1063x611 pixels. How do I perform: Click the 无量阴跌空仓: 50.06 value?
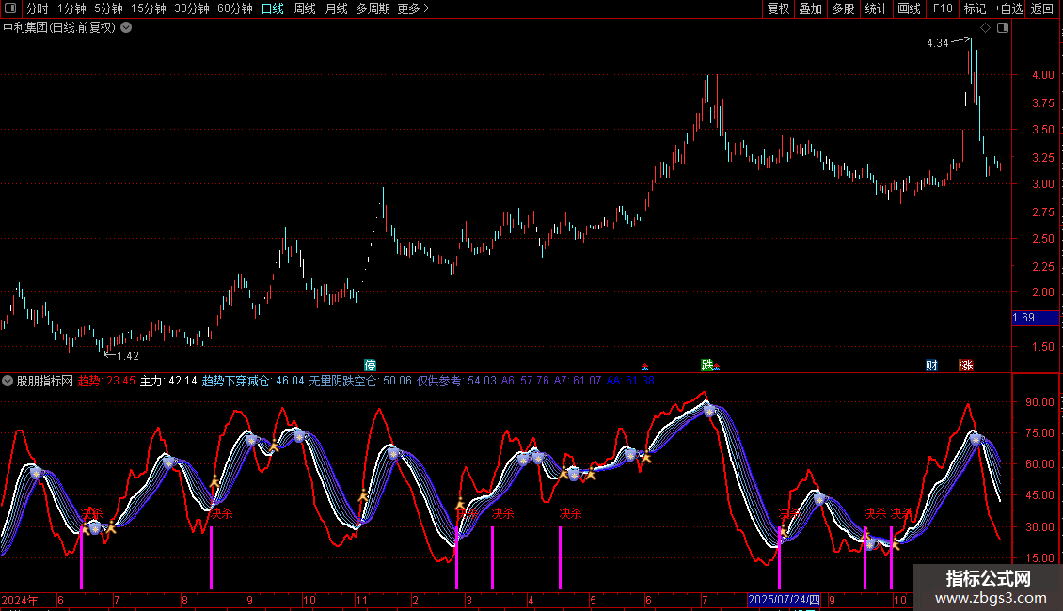(360, 381)
